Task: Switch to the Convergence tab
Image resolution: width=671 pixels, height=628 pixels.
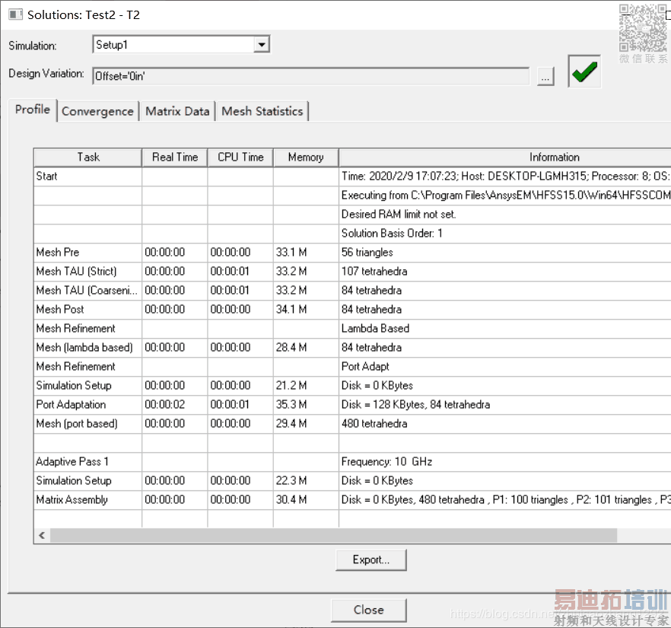Action: click(97, 111)
